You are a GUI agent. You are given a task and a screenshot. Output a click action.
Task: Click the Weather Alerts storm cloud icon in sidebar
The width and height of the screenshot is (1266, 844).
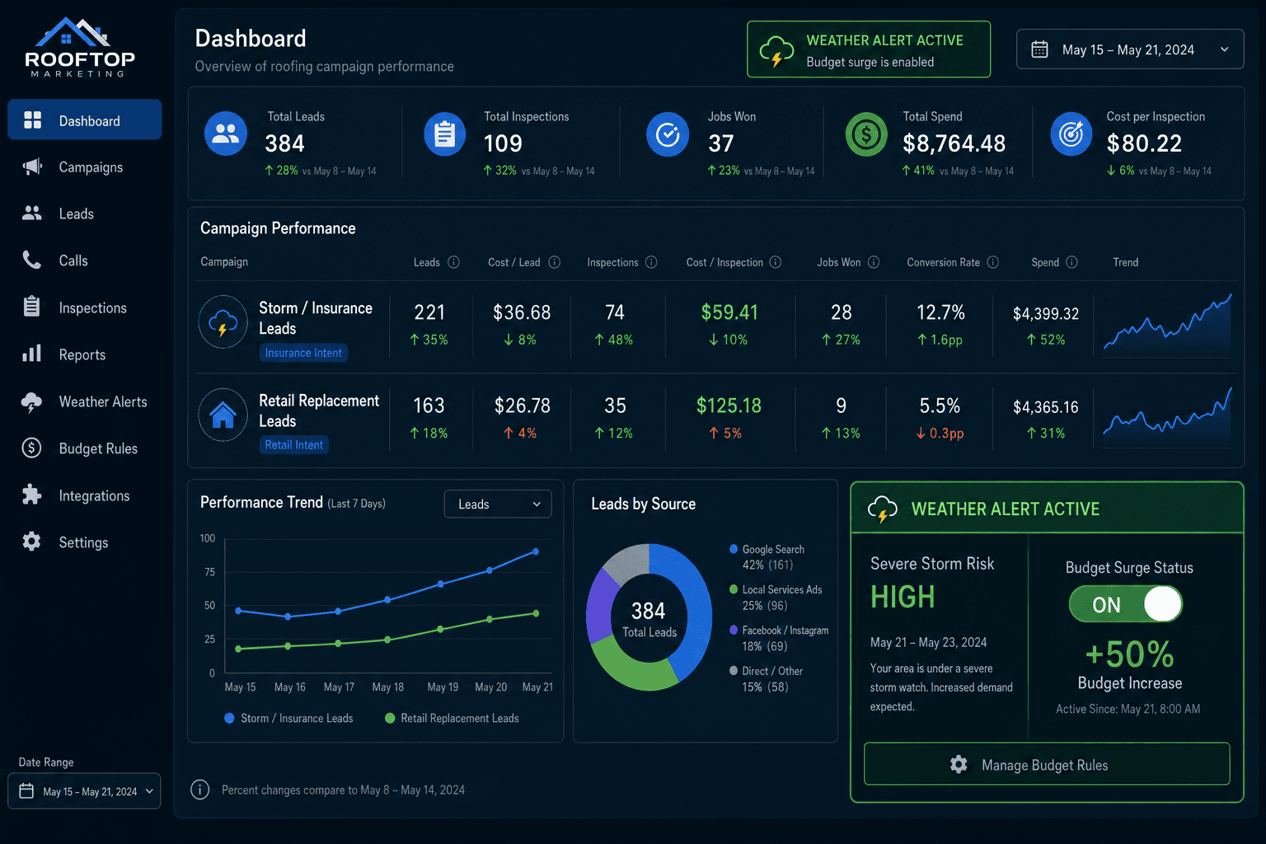tap(32, 401)
